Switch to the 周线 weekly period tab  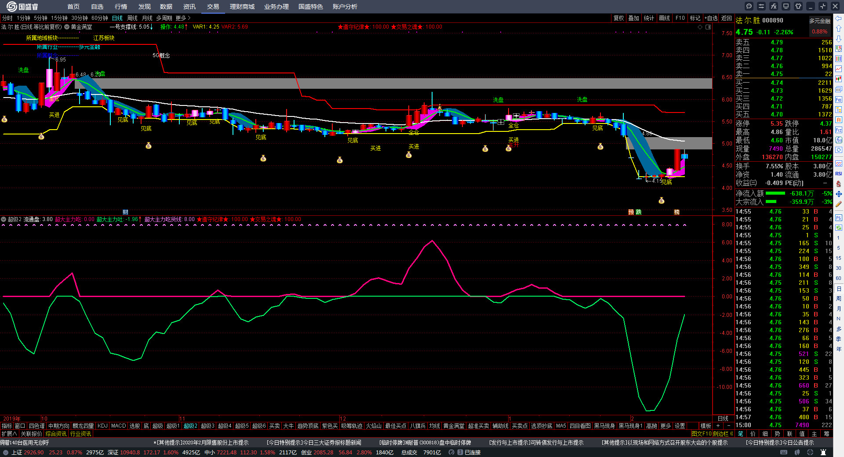(132, 18)
